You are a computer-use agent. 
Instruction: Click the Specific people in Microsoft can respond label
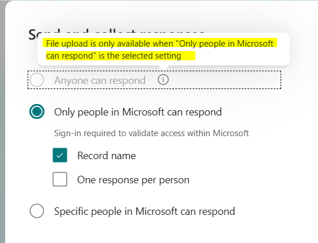(x=145, y=211)
